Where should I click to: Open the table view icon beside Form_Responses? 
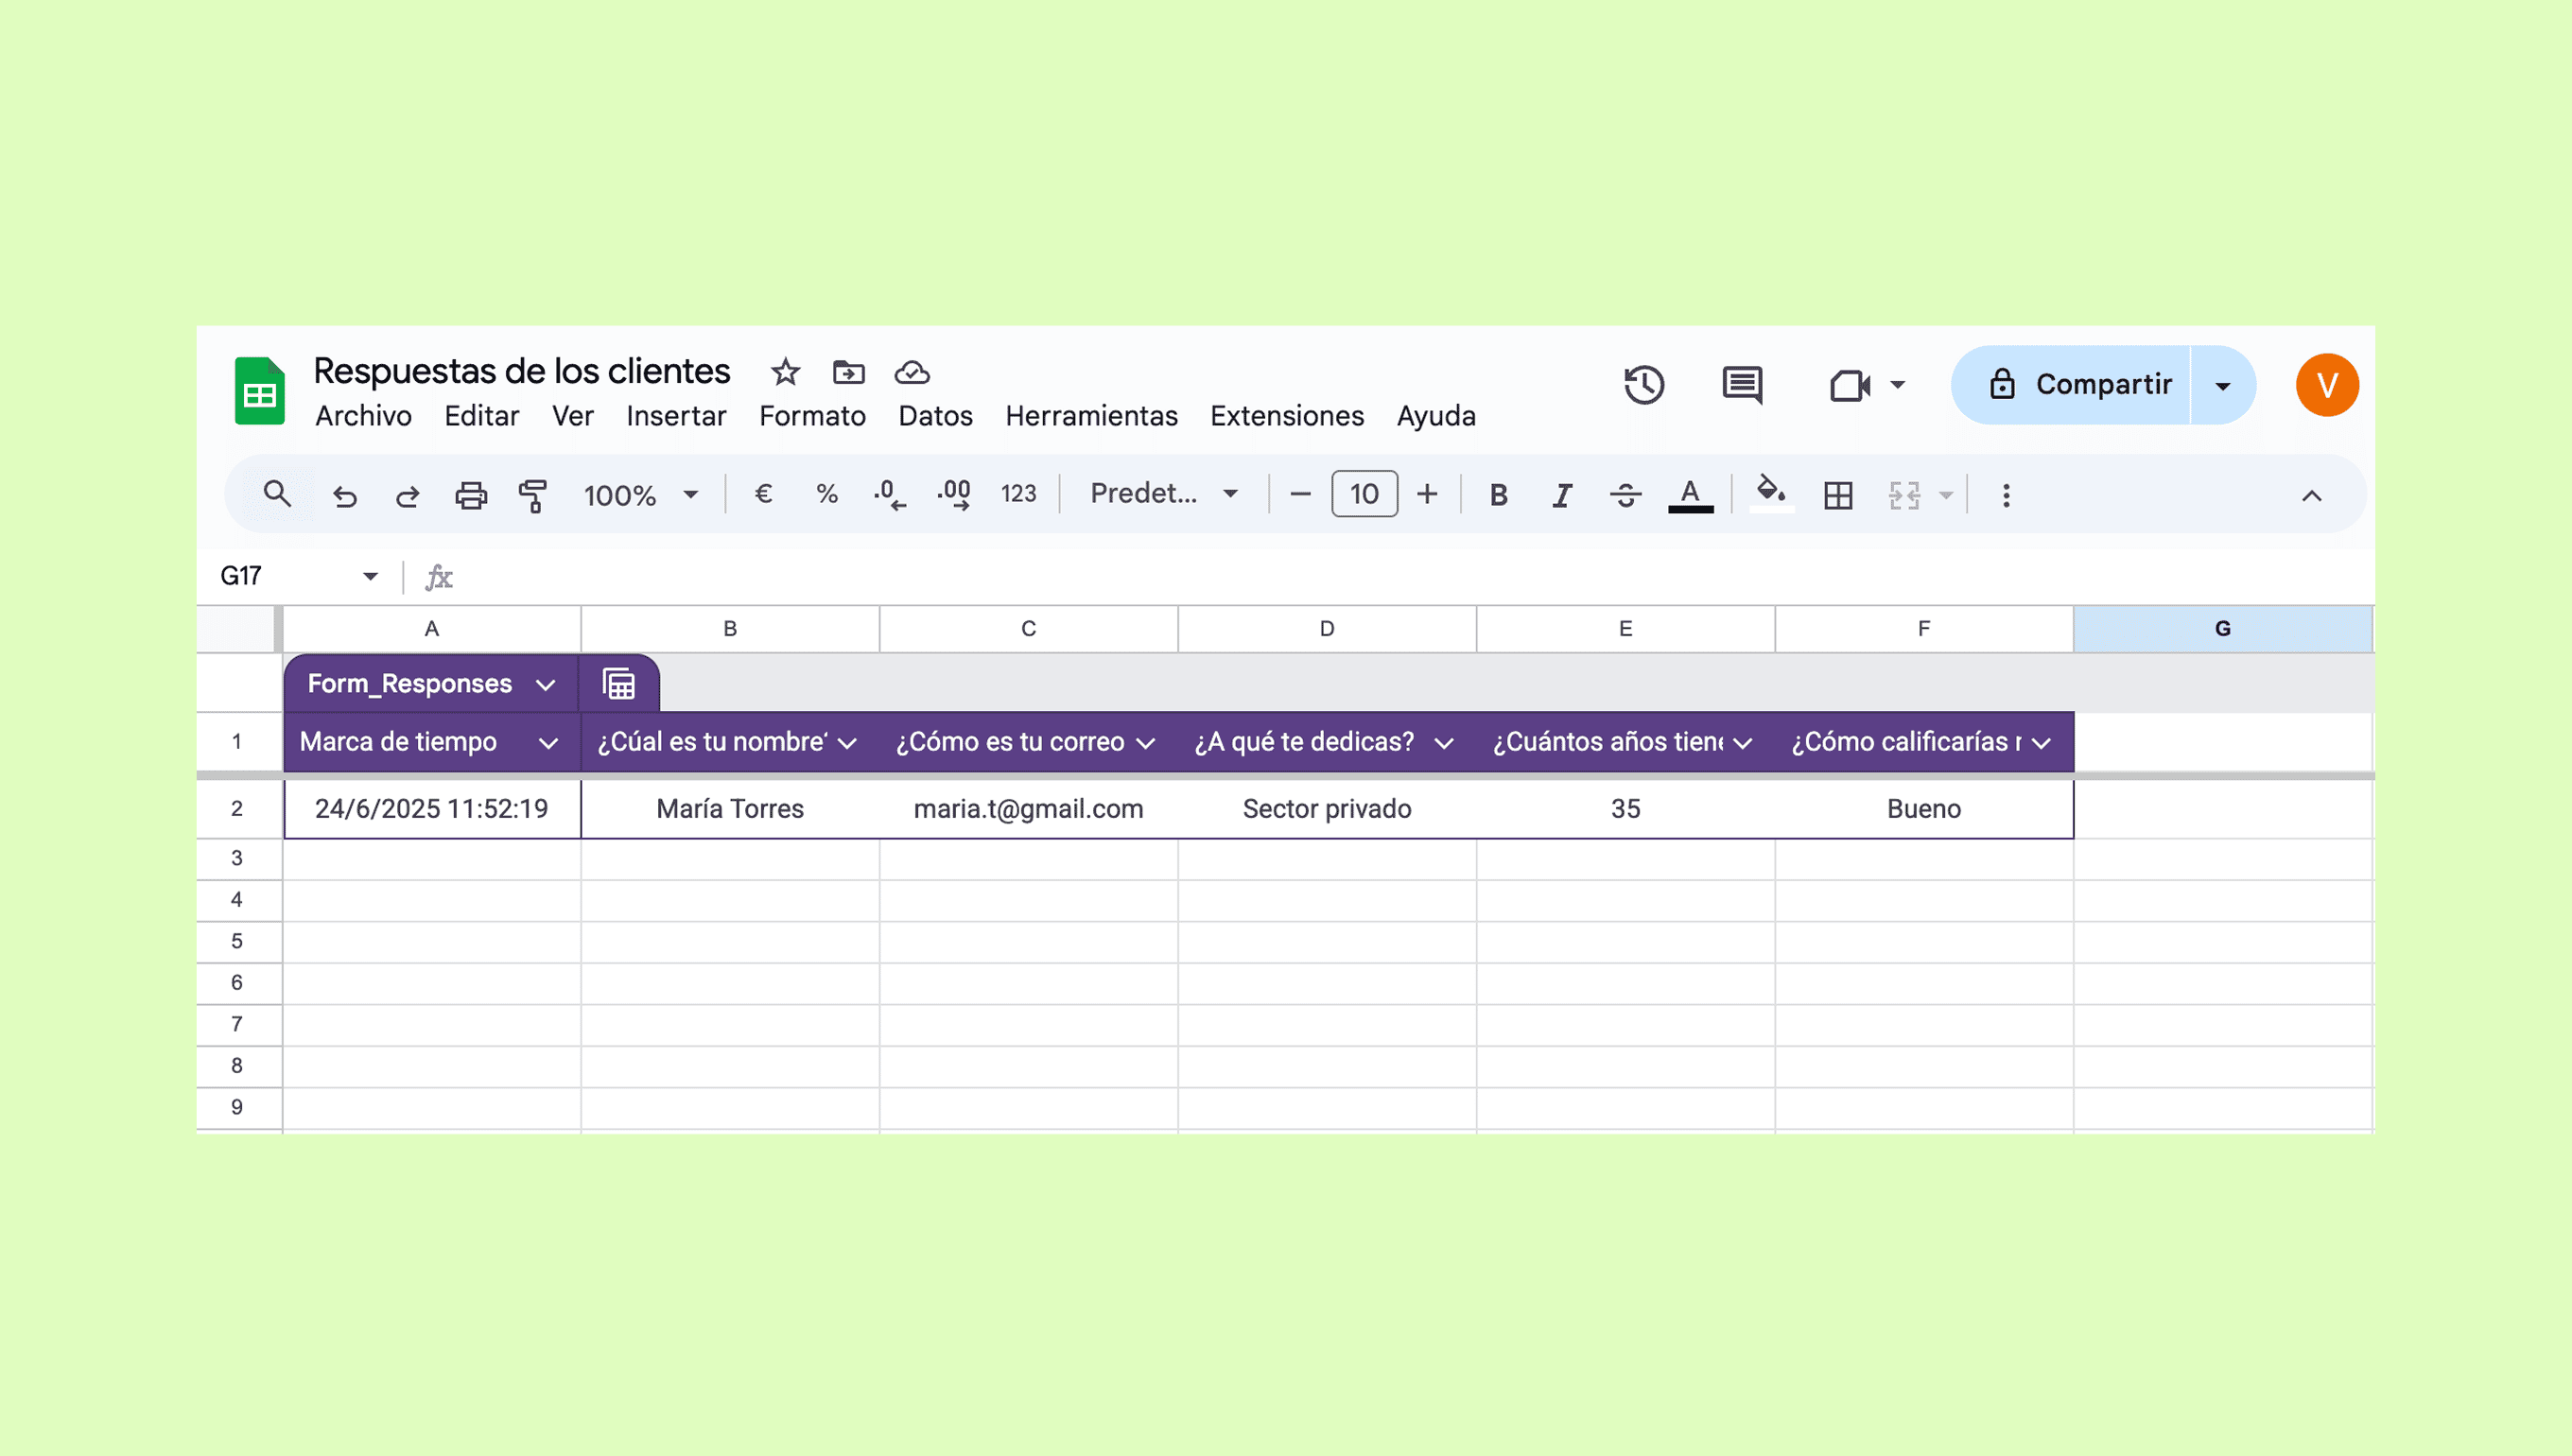(619, 684)
